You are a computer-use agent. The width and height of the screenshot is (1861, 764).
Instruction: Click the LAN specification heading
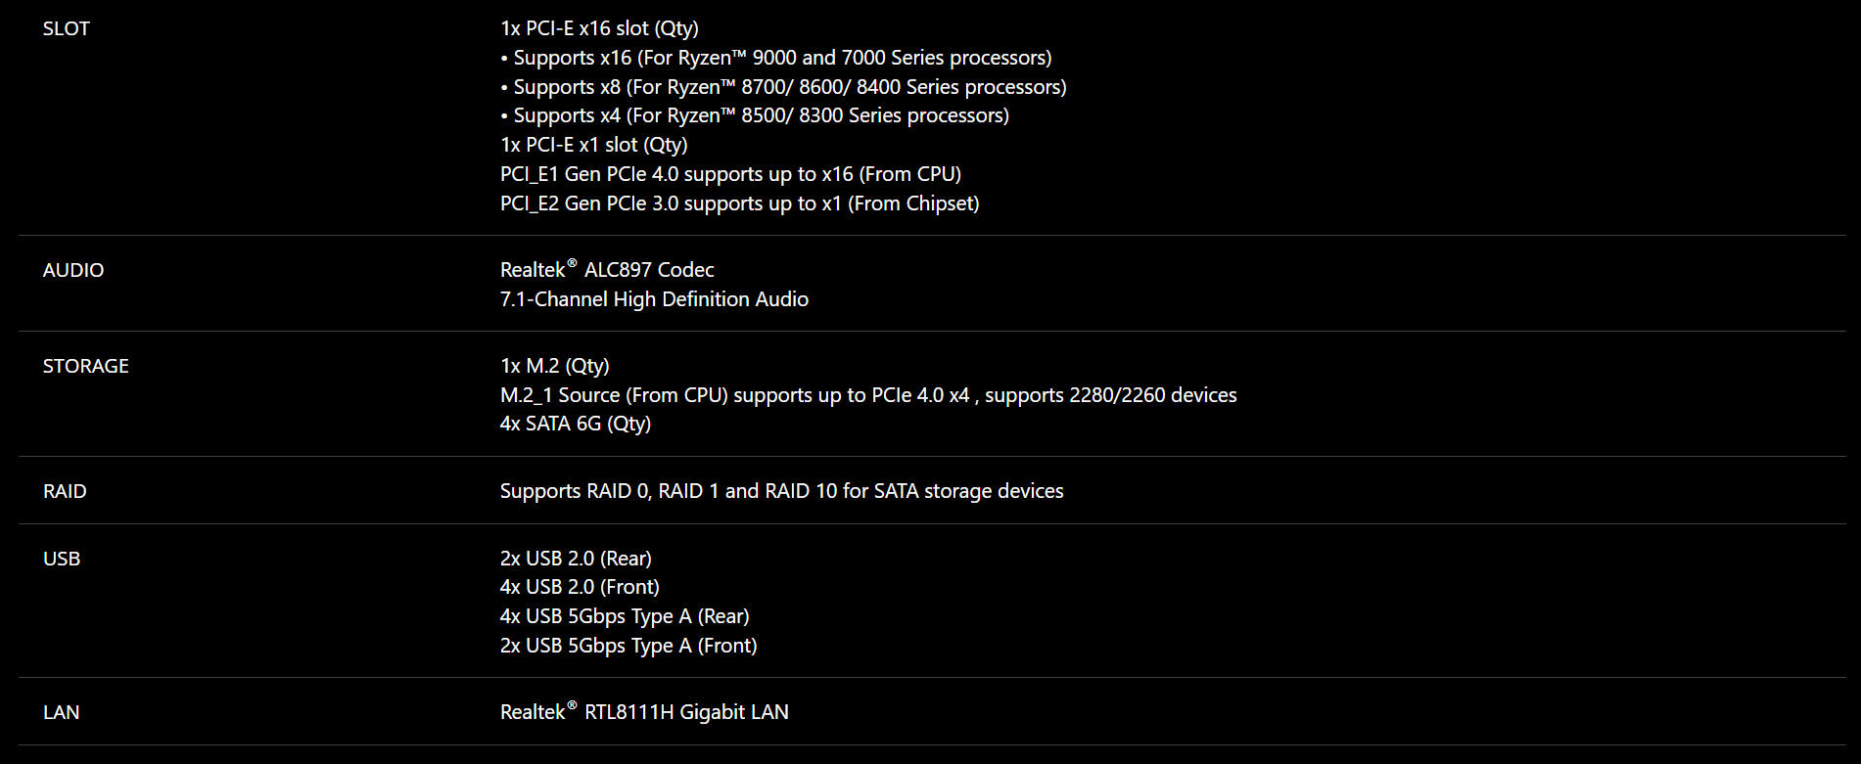coord(62,712)
